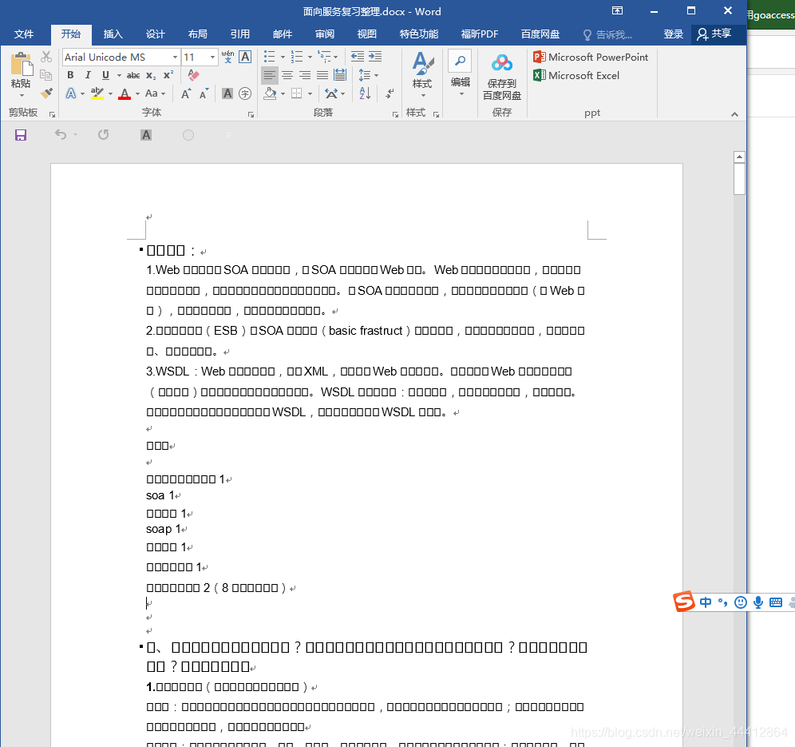795x747 pixels.
Task: Click the Tell Me search box
Action: (608, 34)
